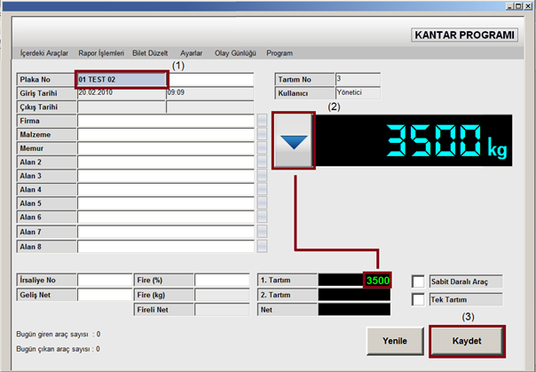This screenshot has width=536, height=372.
Task: Click the Giriş Tarihi date 20.02.2010
Action: 122,93
